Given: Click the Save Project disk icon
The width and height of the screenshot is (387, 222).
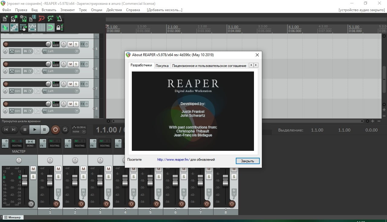Looking at the screenshot, I should 23,18.
